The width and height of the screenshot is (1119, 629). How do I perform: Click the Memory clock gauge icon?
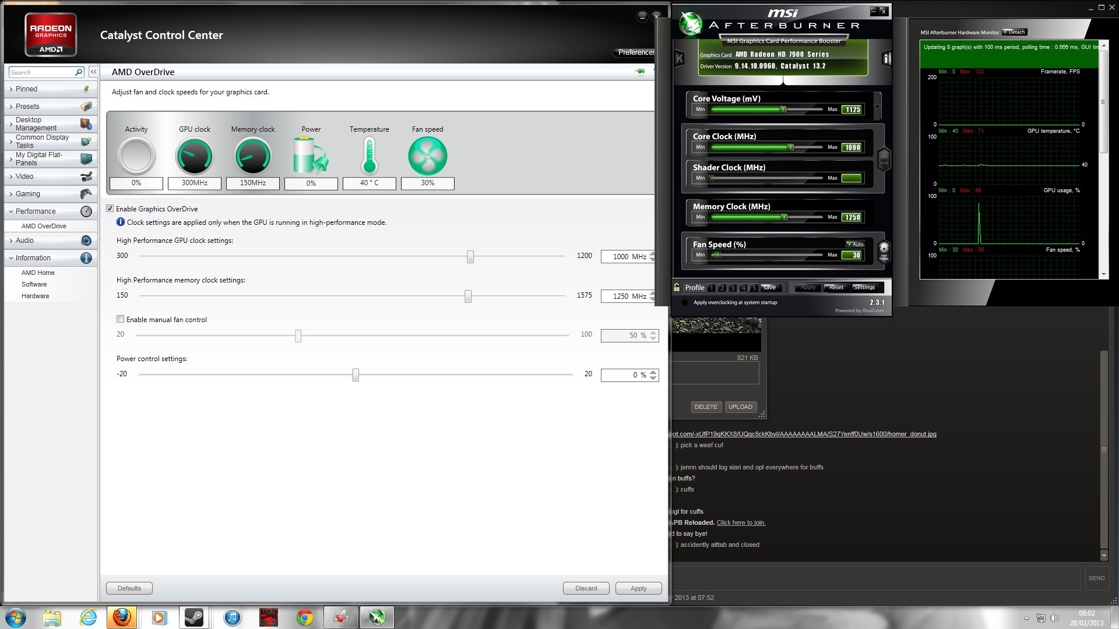click(x=253, y=156)
